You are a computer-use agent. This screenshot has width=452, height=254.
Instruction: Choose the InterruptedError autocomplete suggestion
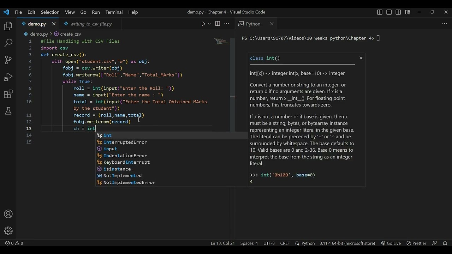(172, 142)
